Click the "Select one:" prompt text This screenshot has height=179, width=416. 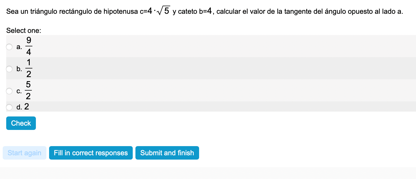pos(24,31)
